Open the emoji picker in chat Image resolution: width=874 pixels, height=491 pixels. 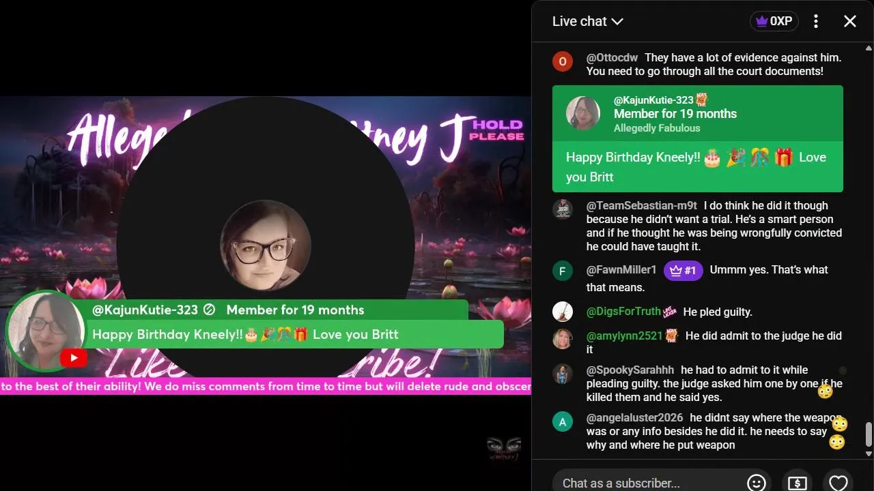(x=756, y=483)
